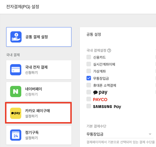Tick the SAMSUNG Pay checkbox
156x147 pixels.
pos(89,106)
